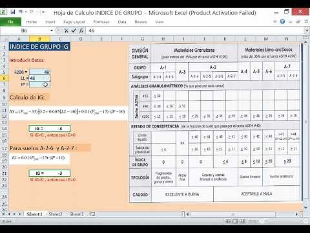This screenshot has height=233, width=310.
Task: Click the Undo icon in Quick Access Toolbar
Action: 21,12
